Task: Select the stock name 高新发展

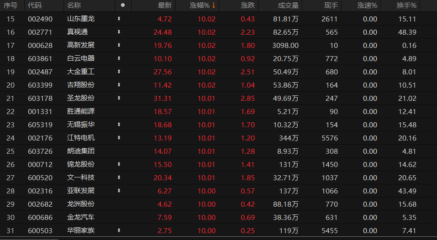Action: pos(81,45)
